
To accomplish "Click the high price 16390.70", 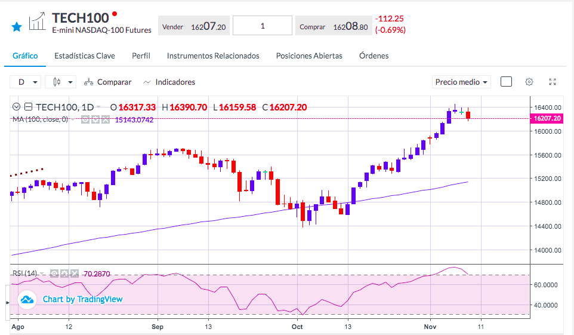I will point(189,107).
